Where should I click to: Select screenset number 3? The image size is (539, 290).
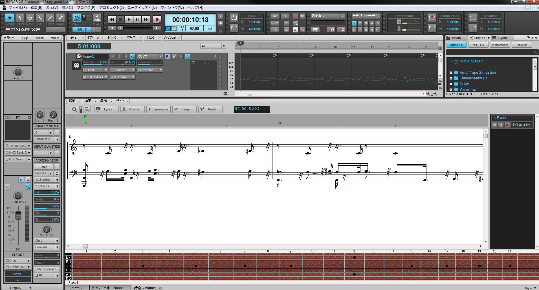(366, 23)
